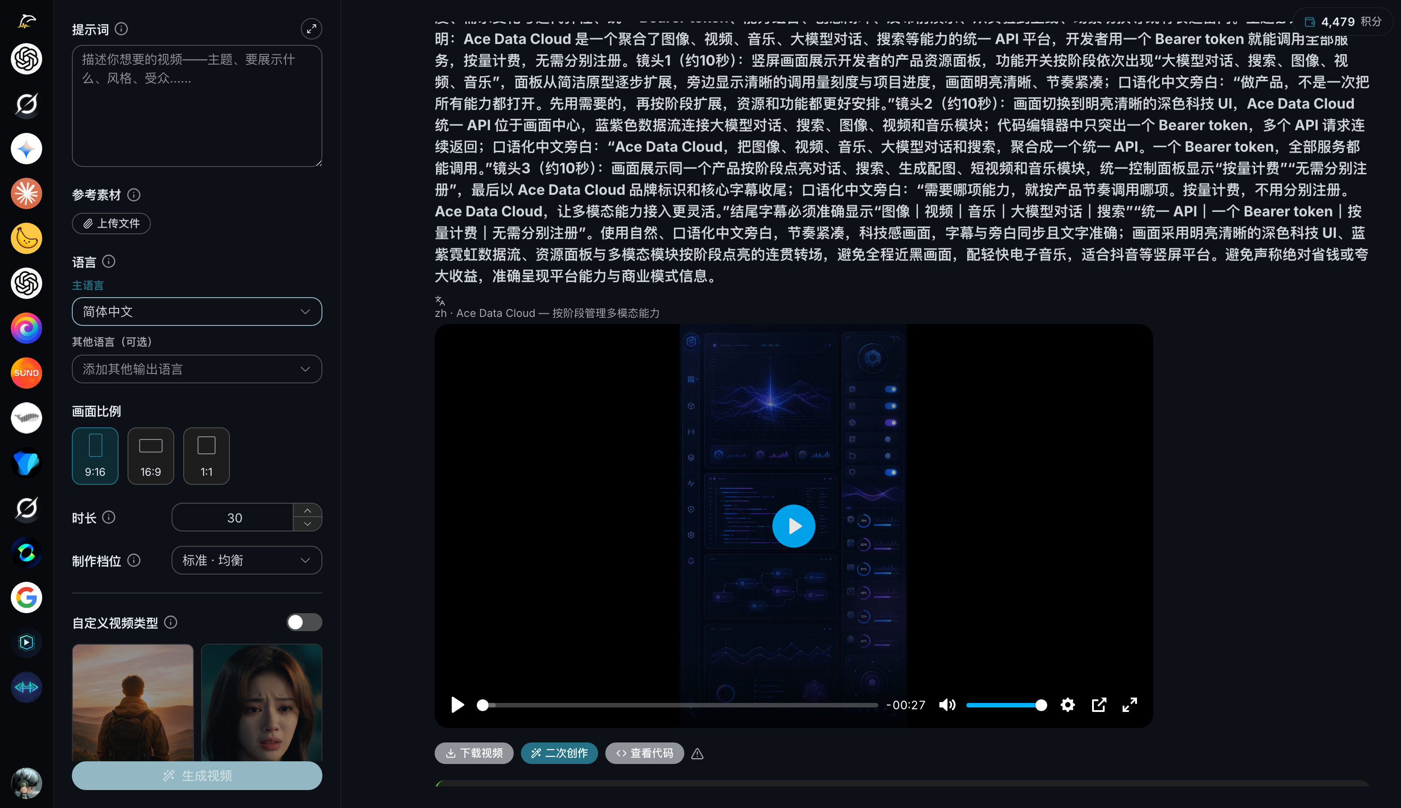
Task: Open video in pop-out window
Action: pyautogui.click(x=1099, y=705)
